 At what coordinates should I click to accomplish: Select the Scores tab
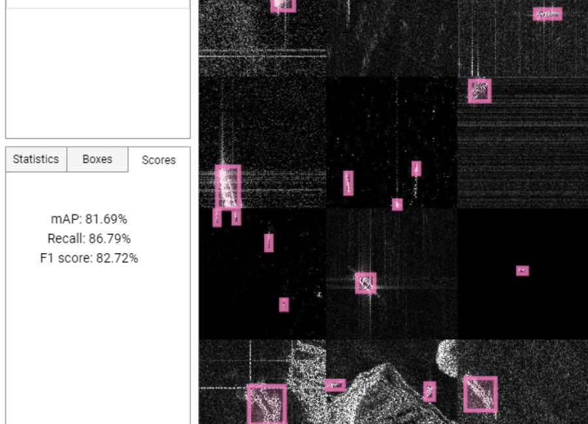[158, 160]
